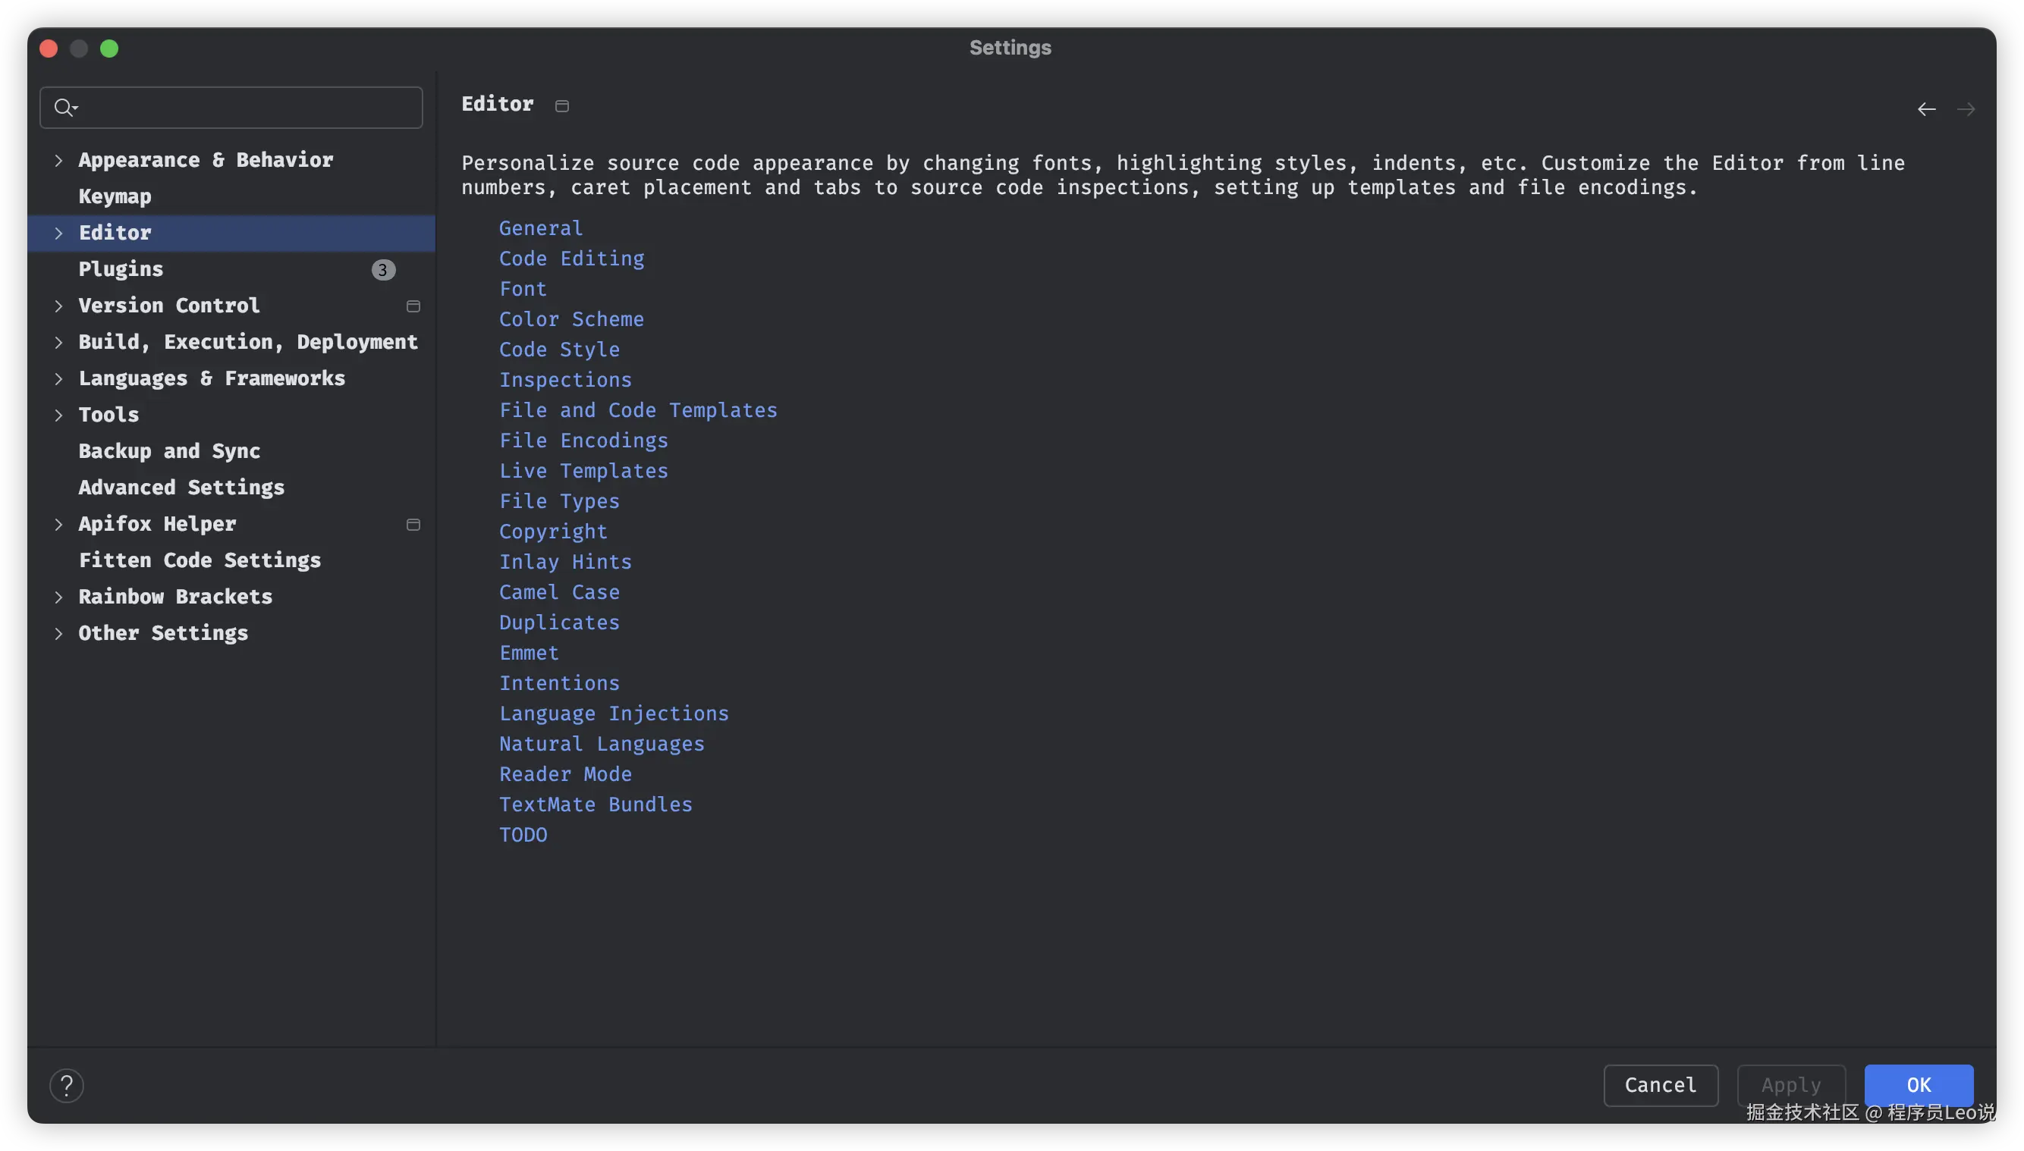
Task: Click the Plugins update count badge
Action: point(383,270)
